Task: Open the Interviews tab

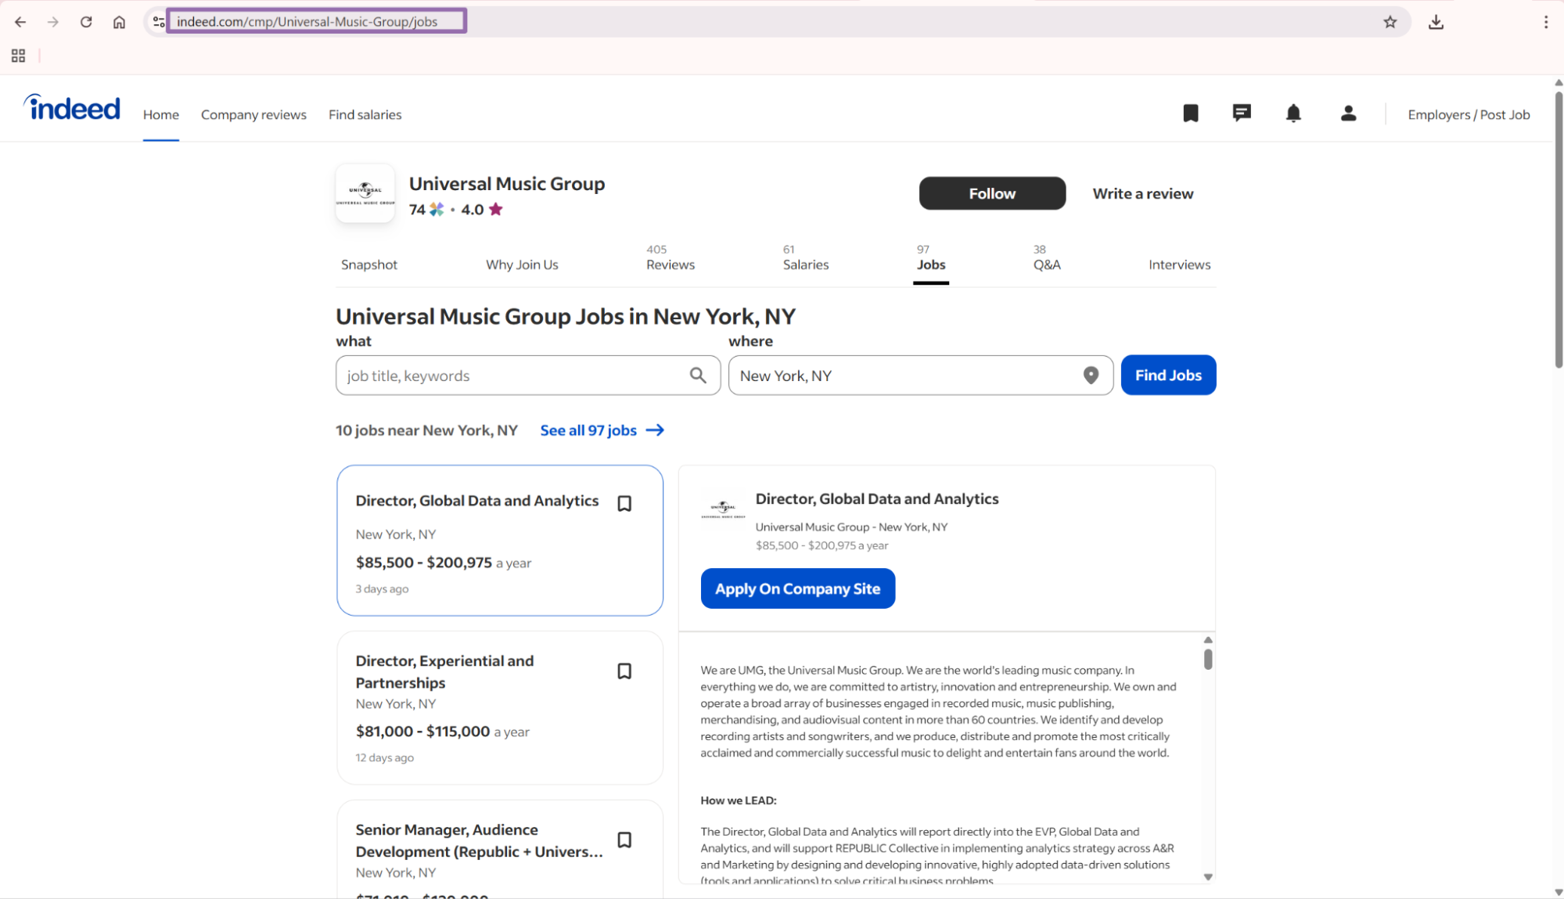Action: tap(1179, 264)
